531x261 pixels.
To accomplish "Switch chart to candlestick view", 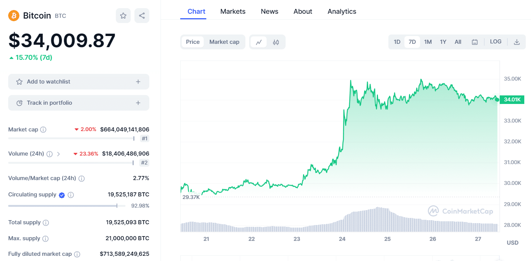I will 276,42.
